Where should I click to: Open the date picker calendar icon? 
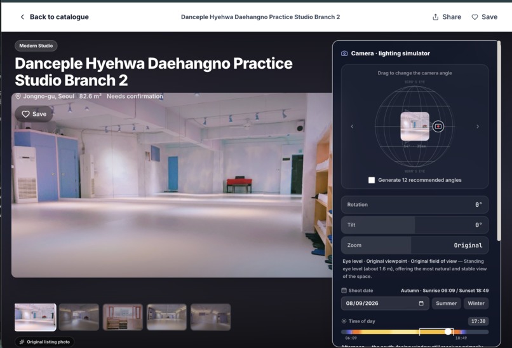pos(421,303)
